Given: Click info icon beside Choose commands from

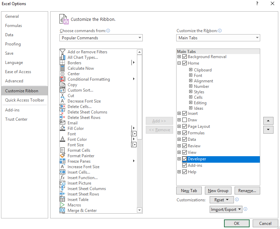Looking at the screenshot, I should pos(108,30).
